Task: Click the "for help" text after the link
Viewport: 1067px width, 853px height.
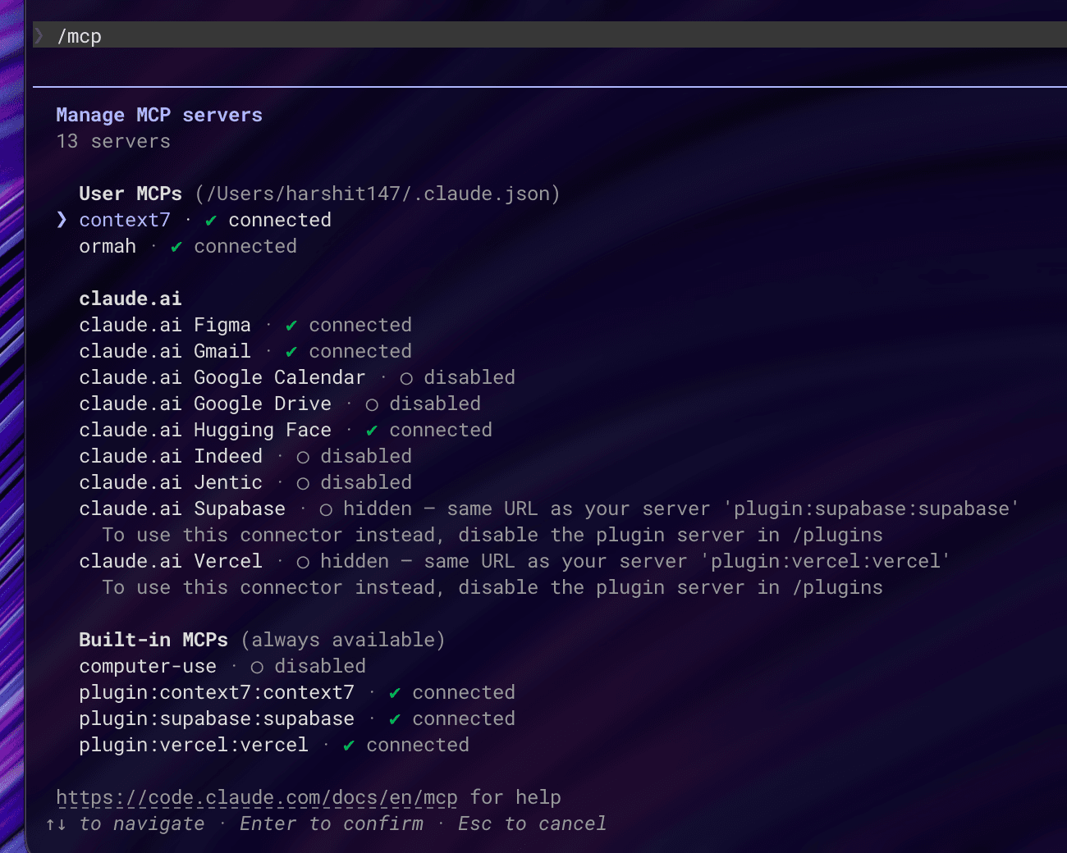Action: pos(515,797)
